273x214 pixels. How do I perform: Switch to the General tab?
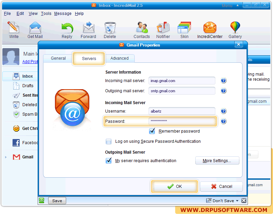[x=58, y=58]
